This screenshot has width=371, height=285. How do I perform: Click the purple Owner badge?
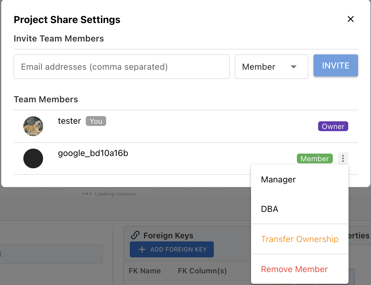pos(333,126)
